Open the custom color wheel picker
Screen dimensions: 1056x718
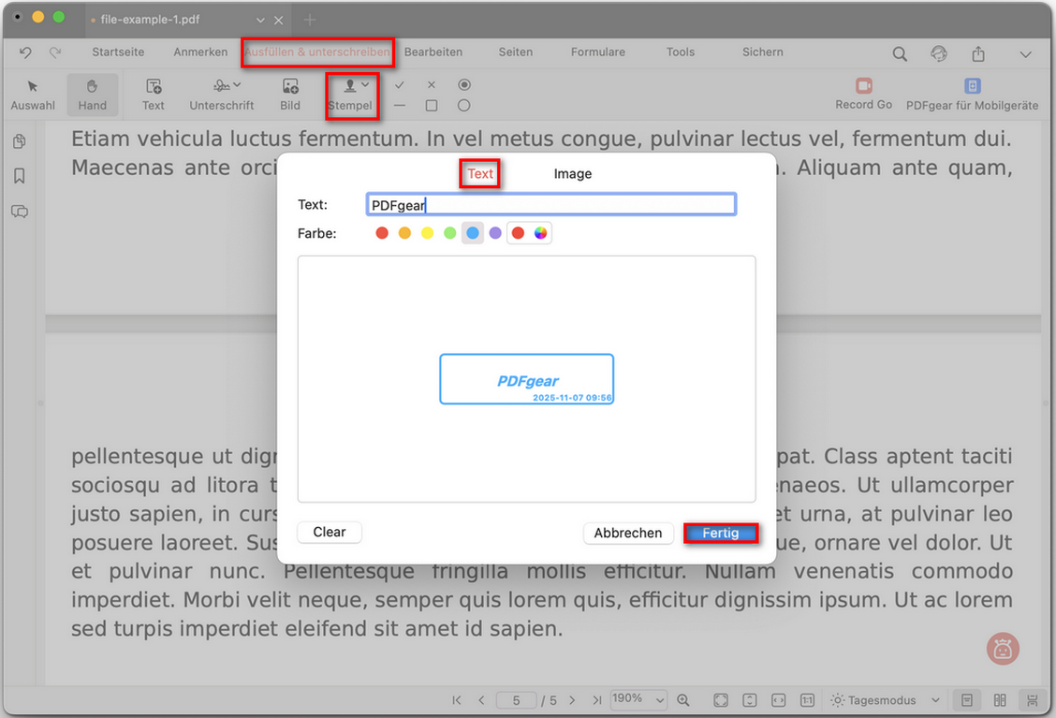(x=541, y=233)
